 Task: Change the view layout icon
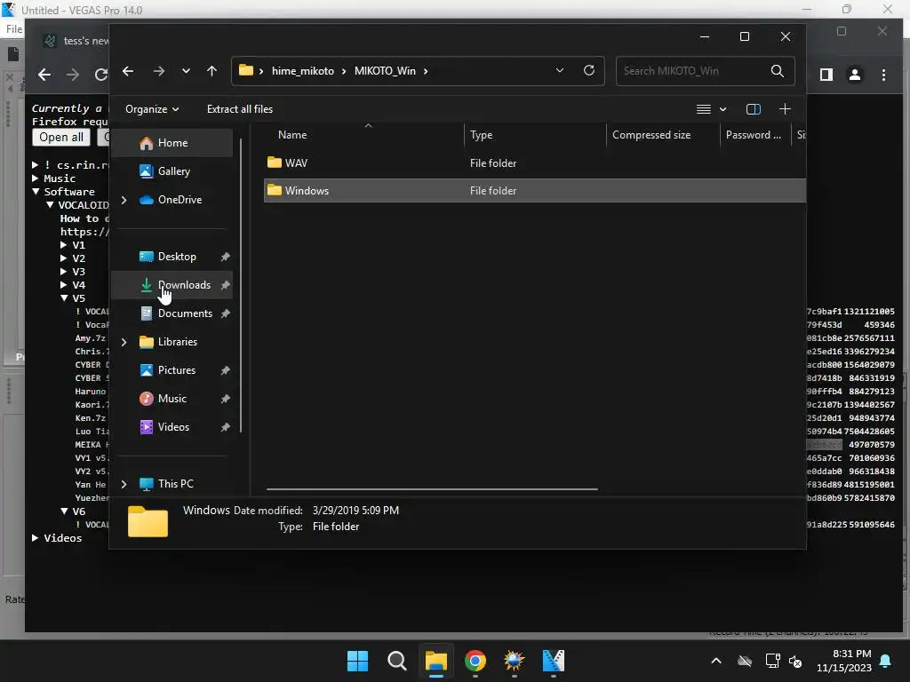[704, 109]
